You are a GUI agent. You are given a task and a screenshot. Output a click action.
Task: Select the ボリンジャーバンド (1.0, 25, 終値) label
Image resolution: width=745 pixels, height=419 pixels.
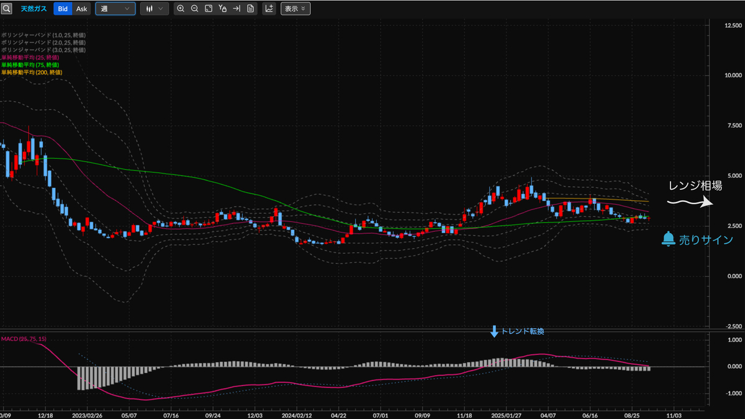[43, 35]
